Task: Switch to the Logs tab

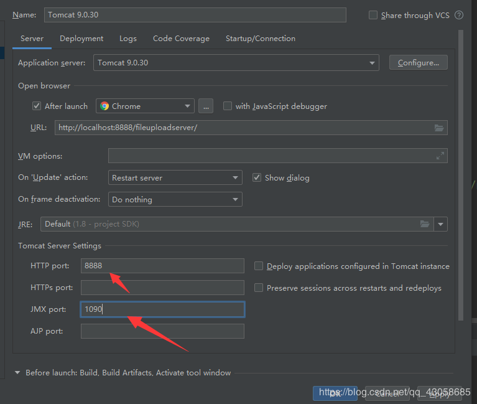Action: [x=128, y=39]
